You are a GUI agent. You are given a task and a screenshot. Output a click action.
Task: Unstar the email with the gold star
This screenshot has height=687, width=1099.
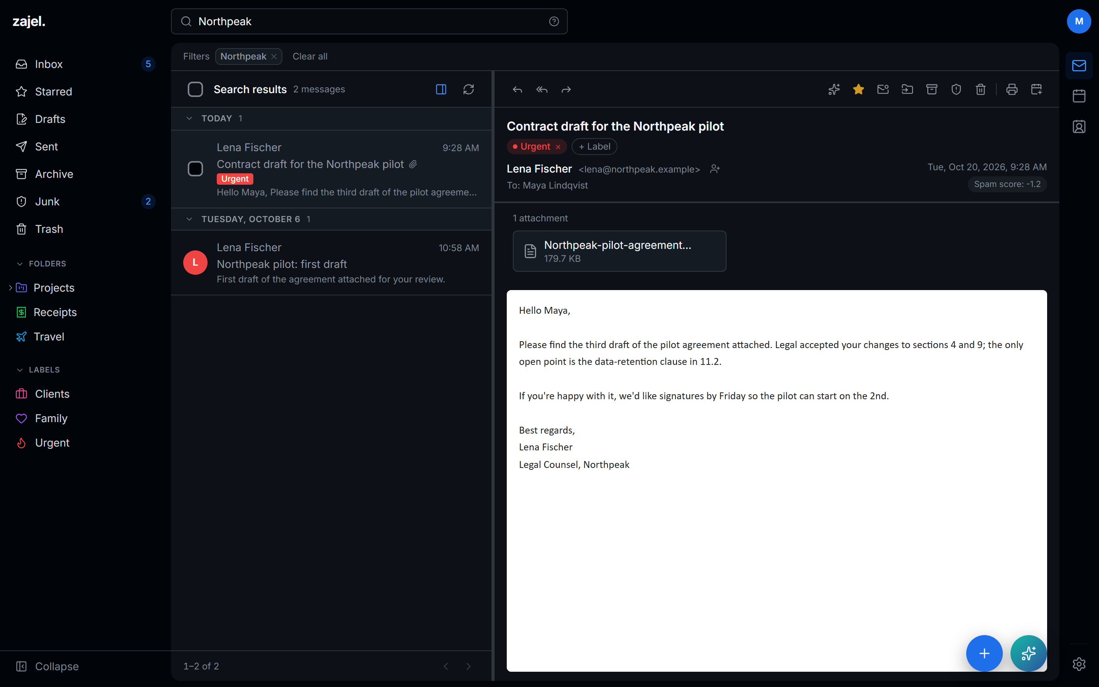pyautogui.click(x=858, y=90)
